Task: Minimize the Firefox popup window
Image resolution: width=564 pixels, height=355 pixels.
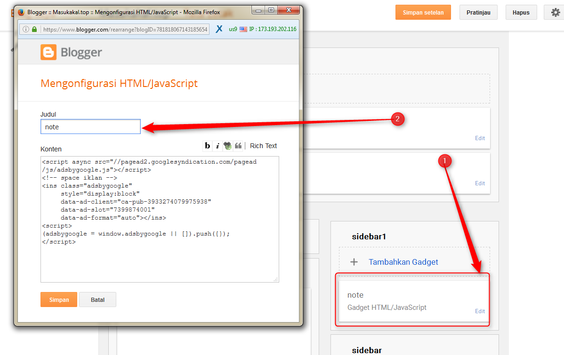Action: [x=258, y=10]
